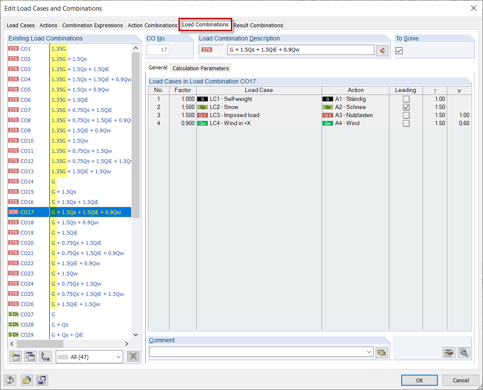The width and height of the screenshot is (483, 390).
Task: Close the Edit Load Cases dialog
Action: click(474, 9)
